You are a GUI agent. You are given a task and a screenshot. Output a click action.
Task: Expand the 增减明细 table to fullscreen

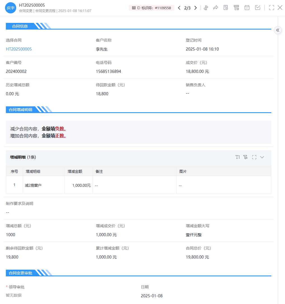point(254,157)
